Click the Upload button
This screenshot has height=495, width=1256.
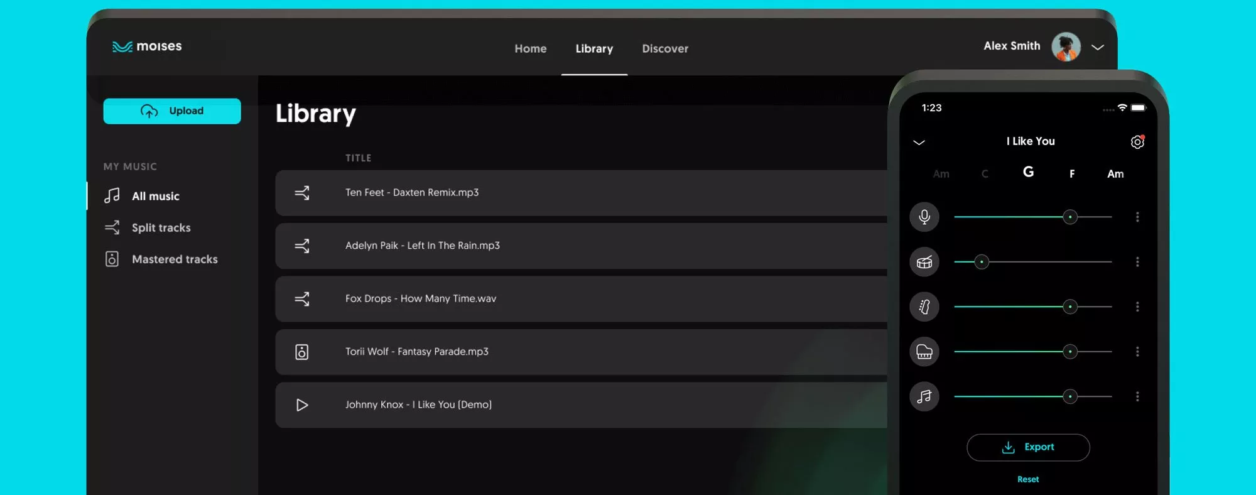172,111
